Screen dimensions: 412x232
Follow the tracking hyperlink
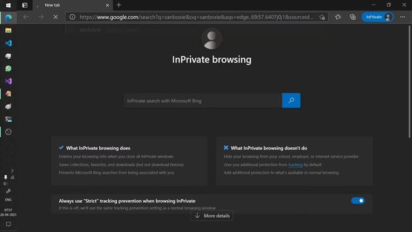click(x=295, y=165)
